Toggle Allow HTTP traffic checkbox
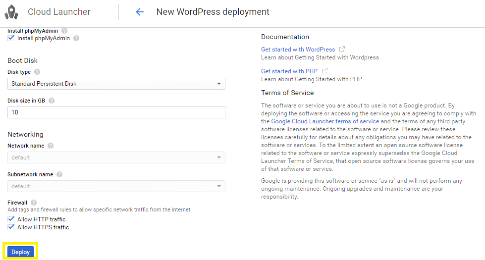The image size is (485, 260). tap(11, 219)
